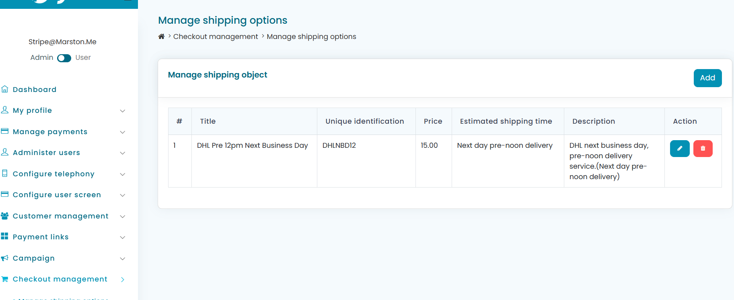
Task: Click the blue pencil edit icon
Action: click(679, 149)
